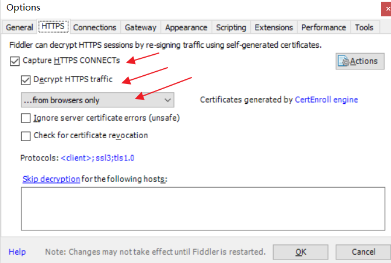Open the CertEnroll engine link
This screenshot has width=391, height=263.
pos(326,100)
